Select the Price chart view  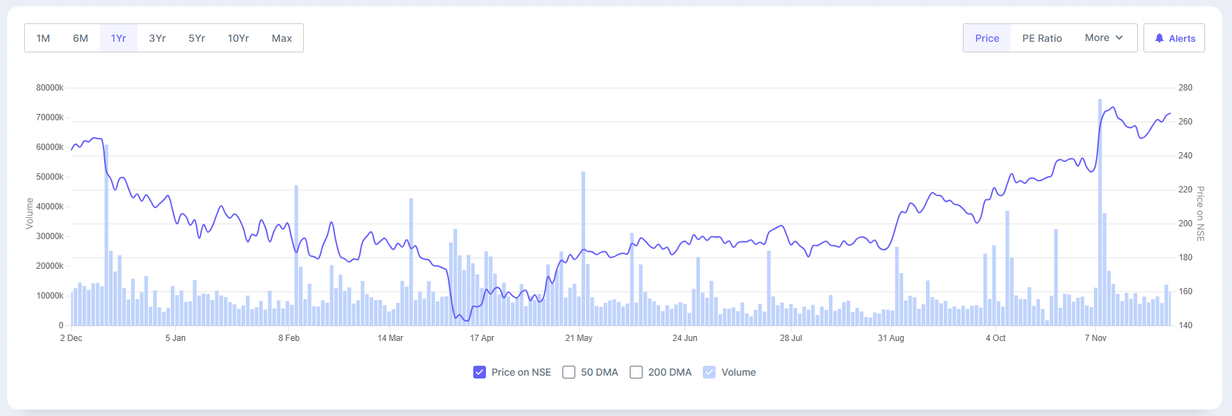[x=987, y=38]
